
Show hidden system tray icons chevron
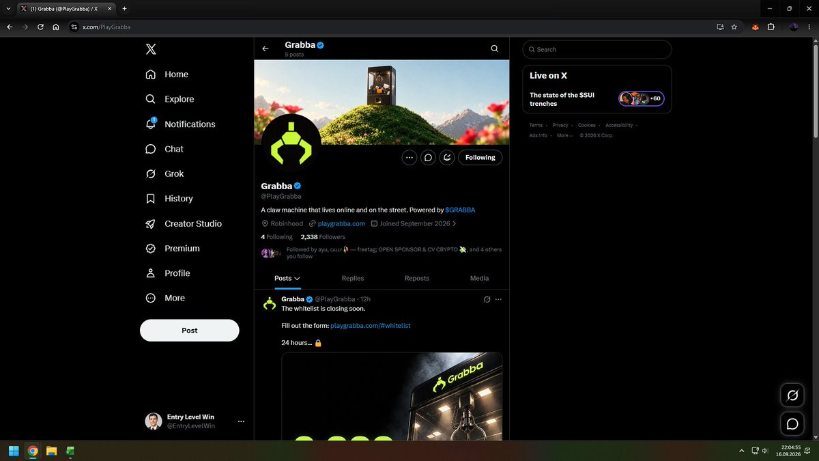(742, 451)
